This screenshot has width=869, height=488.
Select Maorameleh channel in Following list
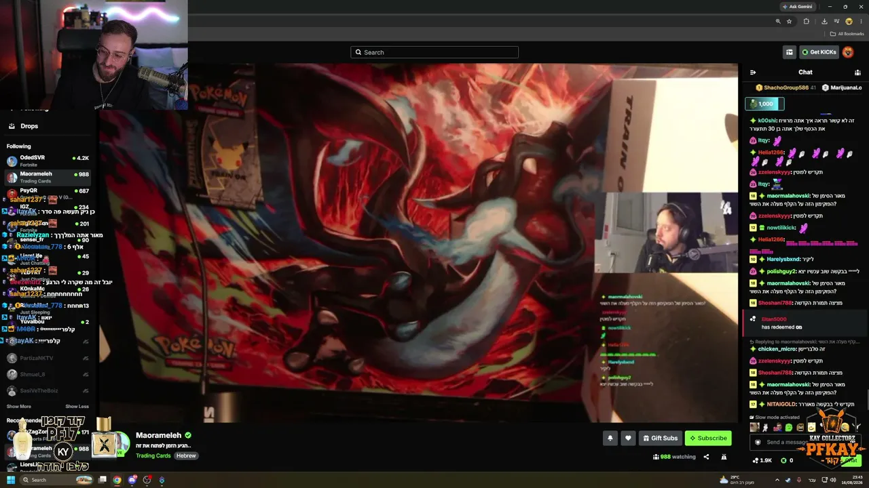(x=48, y=178)
